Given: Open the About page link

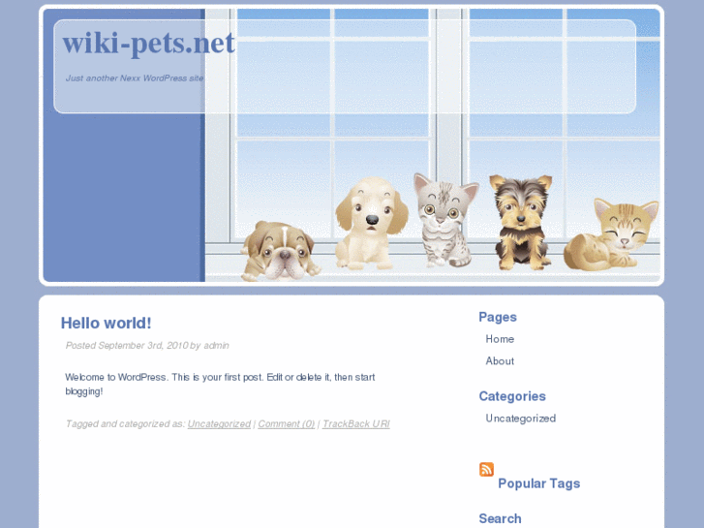Looking at the screenshot, I should tap(500, 360).
